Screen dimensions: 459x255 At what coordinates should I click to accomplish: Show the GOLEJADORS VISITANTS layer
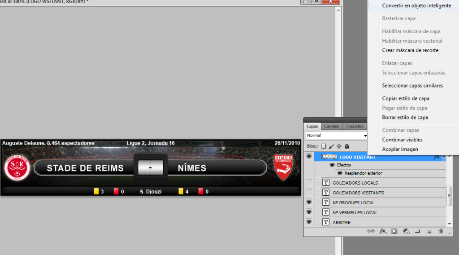(x=309, y=193)
